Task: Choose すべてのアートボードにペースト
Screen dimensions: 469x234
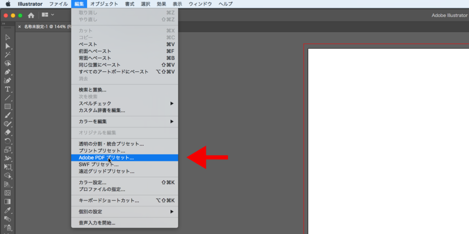Action: (125, 72)
